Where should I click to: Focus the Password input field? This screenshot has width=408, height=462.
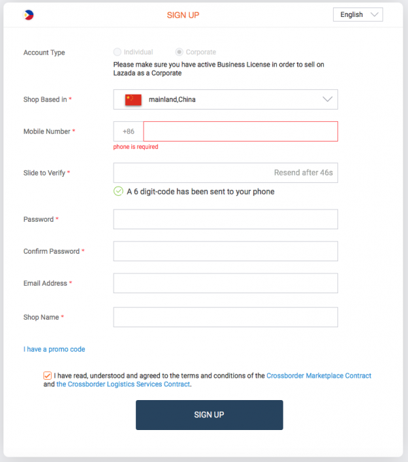point(226,219)
